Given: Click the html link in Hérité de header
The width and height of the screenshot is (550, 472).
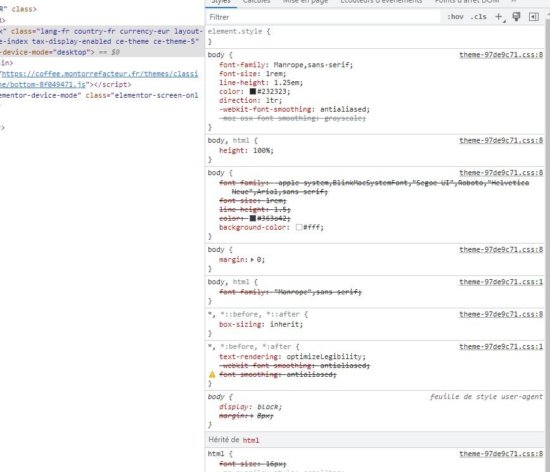Looking at the screenshot, I should point(251,440).
